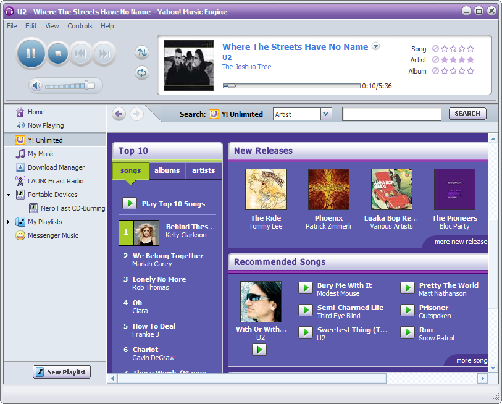Toggle repeat mode
This screenshot has height=404, width=502.
click(142, 73)
